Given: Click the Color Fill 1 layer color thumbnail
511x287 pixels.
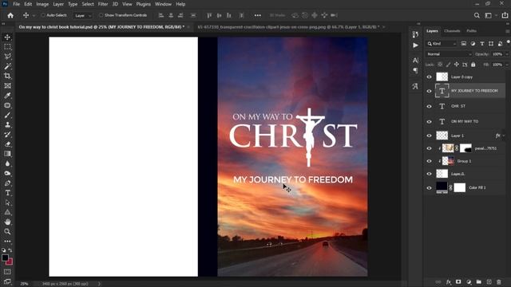Looking at the screenshot, I should click(442, 187).
